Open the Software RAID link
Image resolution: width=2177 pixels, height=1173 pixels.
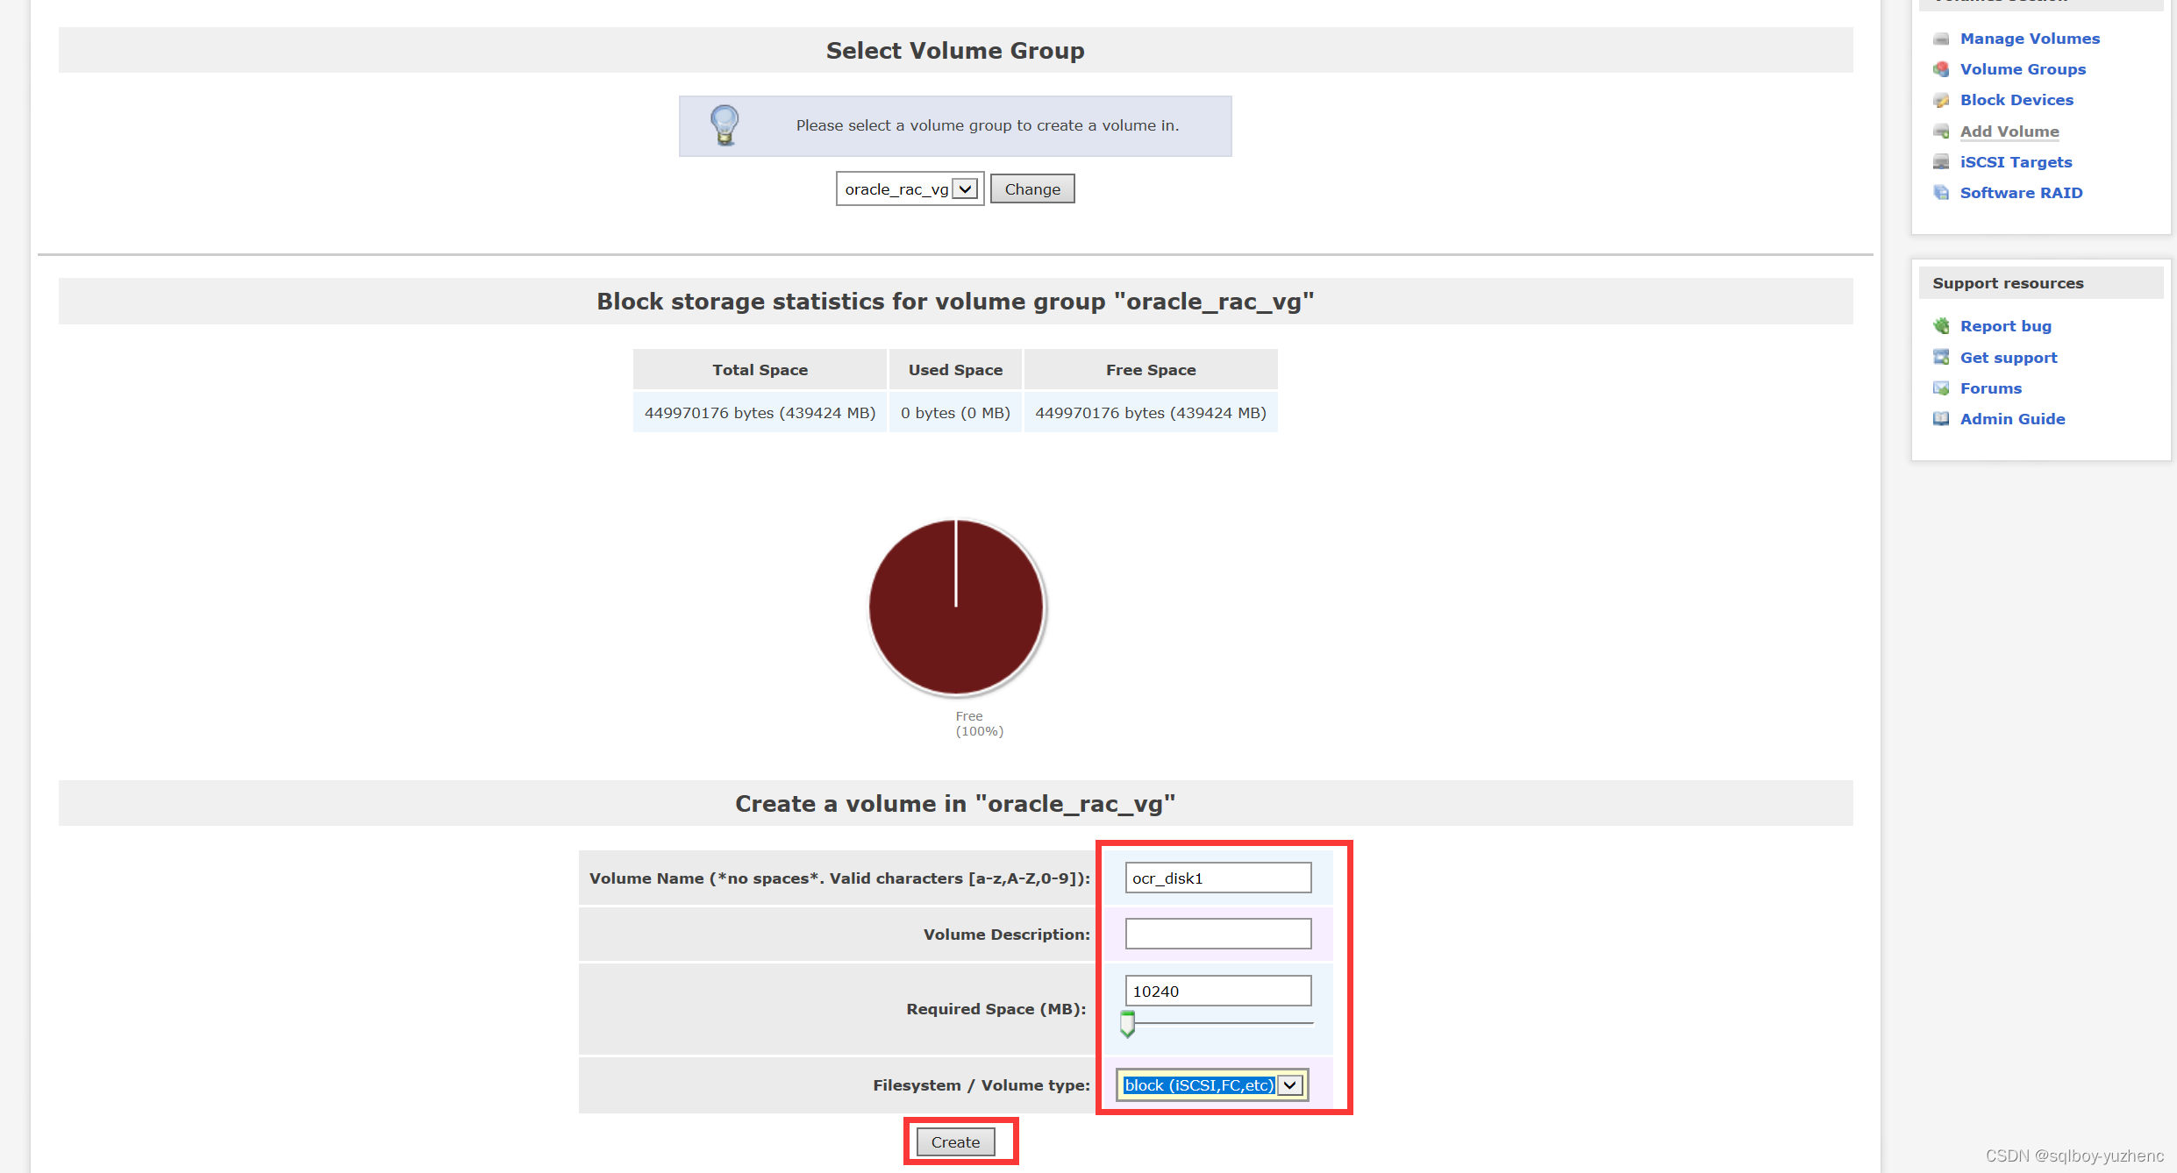2021,193
